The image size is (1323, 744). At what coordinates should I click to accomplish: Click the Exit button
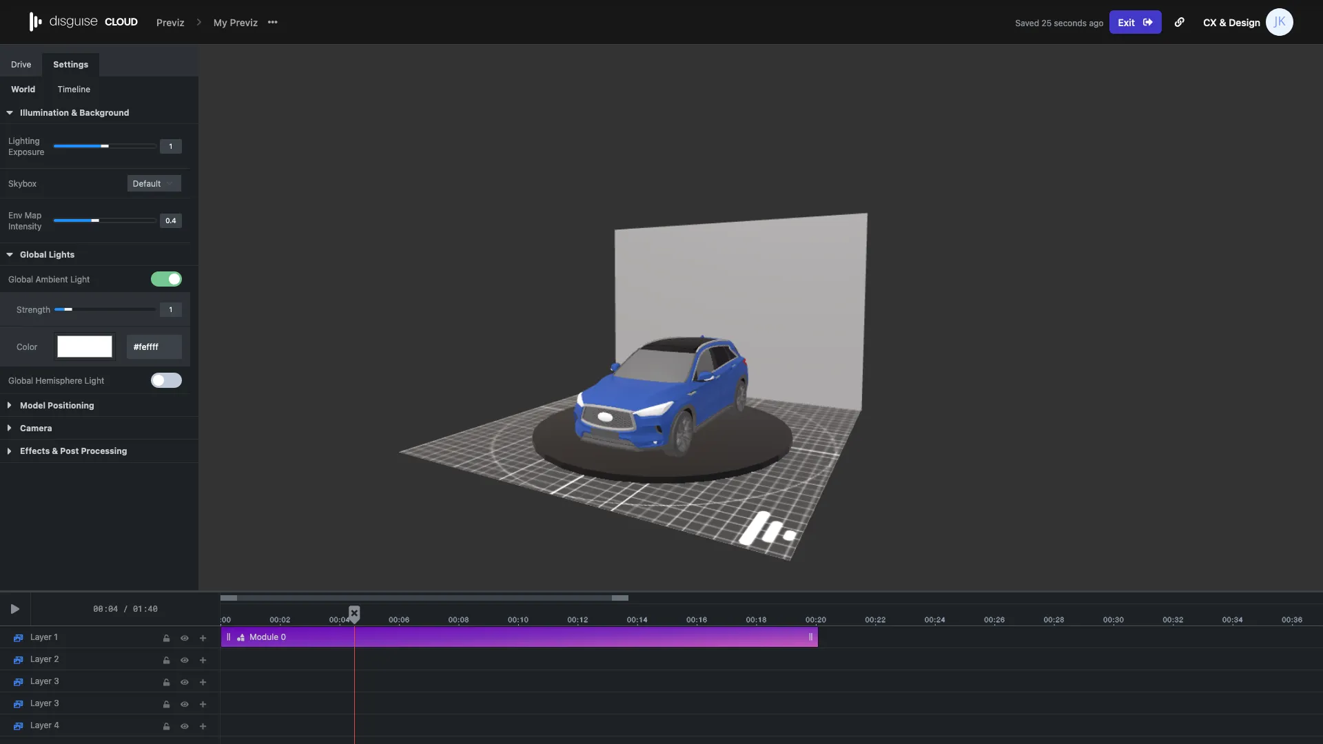1135,22
